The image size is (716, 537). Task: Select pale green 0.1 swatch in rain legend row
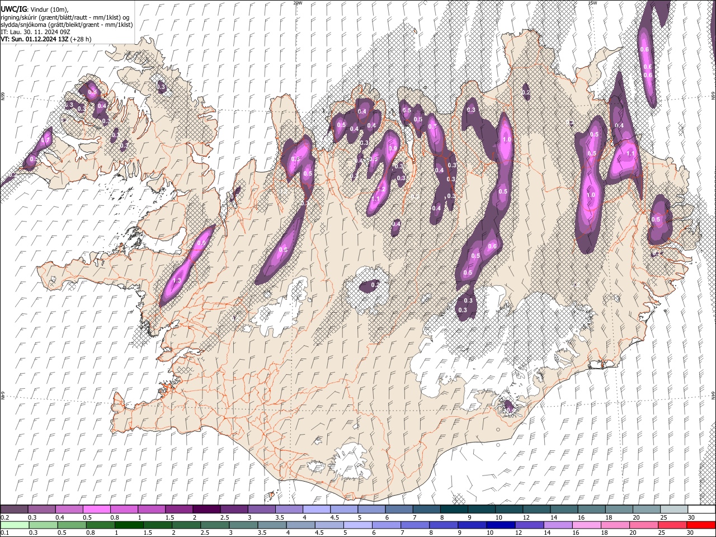(14, 525)
